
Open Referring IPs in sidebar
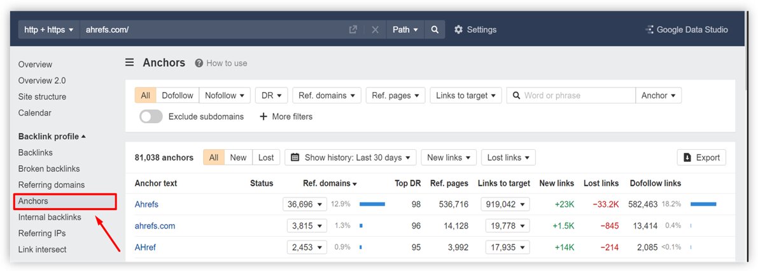pyautogui.click(x=41, y=234)
